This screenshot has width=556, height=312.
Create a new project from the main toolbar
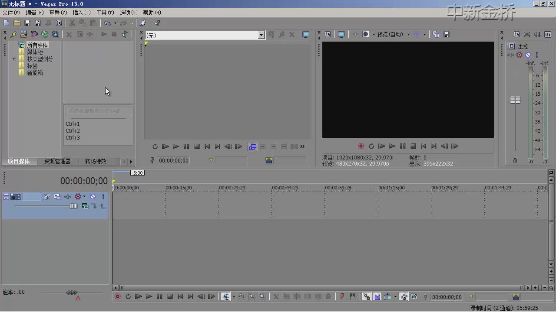point(7,23)
